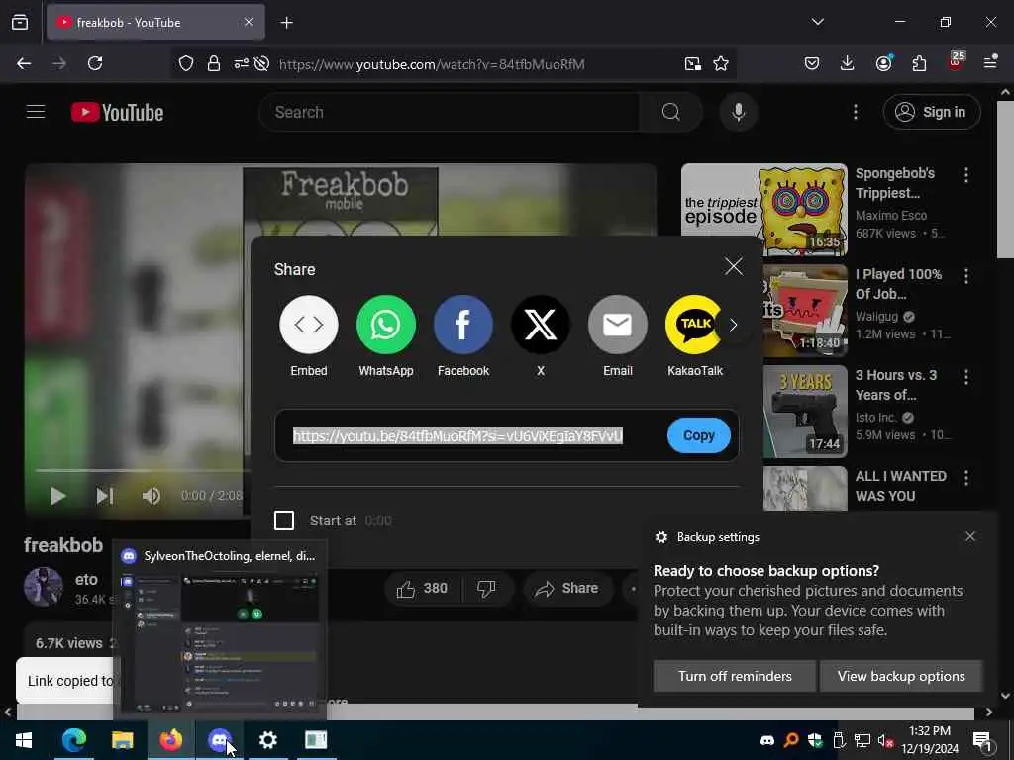Open Firefox downloads panel
Viewport: 1014px width, 760px height.
[x=848, y=63]
